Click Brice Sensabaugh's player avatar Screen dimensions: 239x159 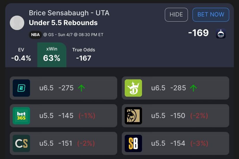click(x=17, y=23)
